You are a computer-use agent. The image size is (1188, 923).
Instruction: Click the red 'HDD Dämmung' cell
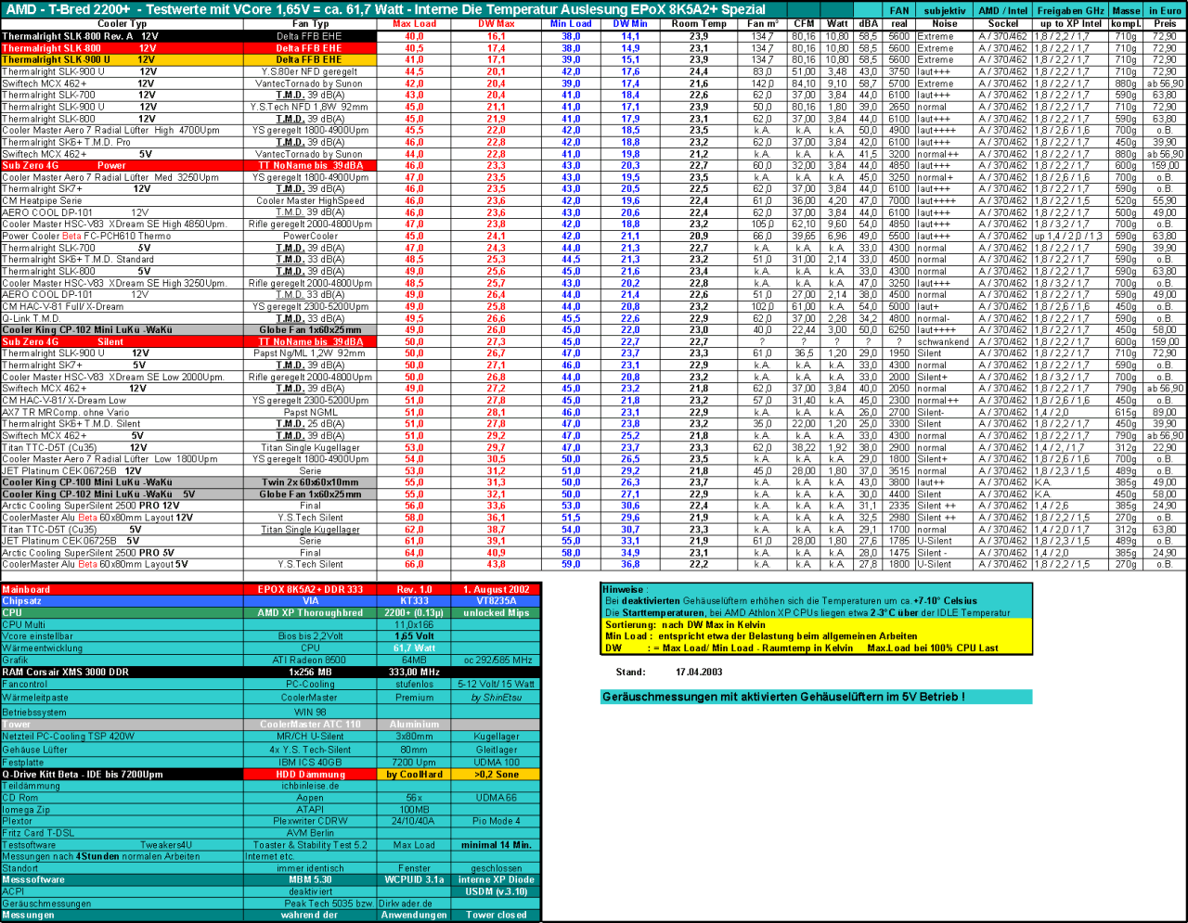click(x=311, y=774)
